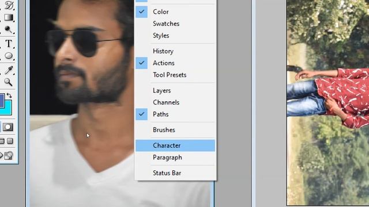Enable Edit in Quick Mask Mode
369x207 pixels.
pos(8,127)
